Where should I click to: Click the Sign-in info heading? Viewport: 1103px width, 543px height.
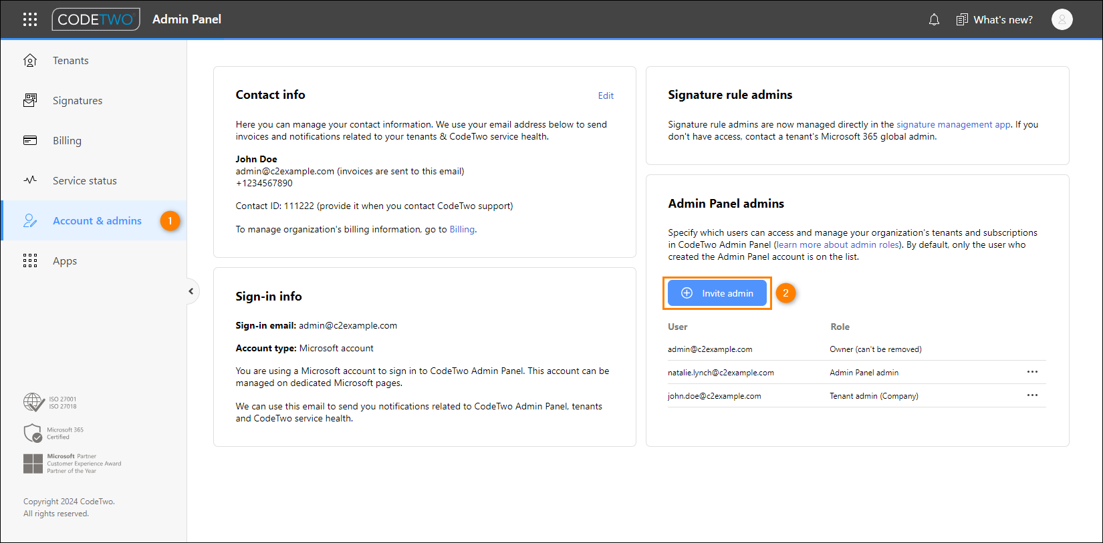coord(269,297)
